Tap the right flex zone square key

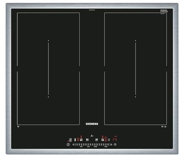(x=109, y=140)
